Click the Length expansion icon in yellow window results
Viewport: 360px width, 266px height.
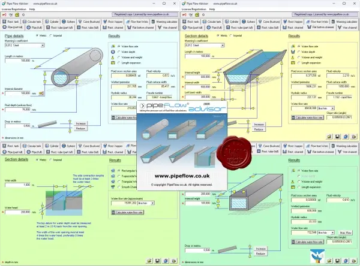coord(293,62)
